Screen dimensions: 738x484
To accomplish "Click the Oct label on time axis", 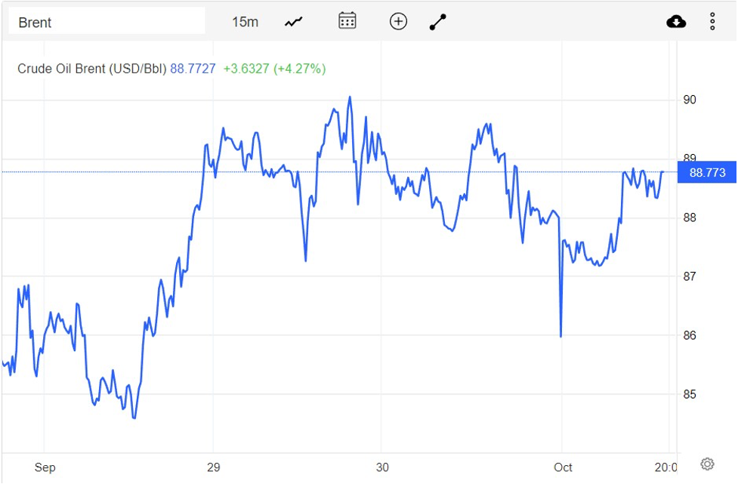I will click(561, 467).
